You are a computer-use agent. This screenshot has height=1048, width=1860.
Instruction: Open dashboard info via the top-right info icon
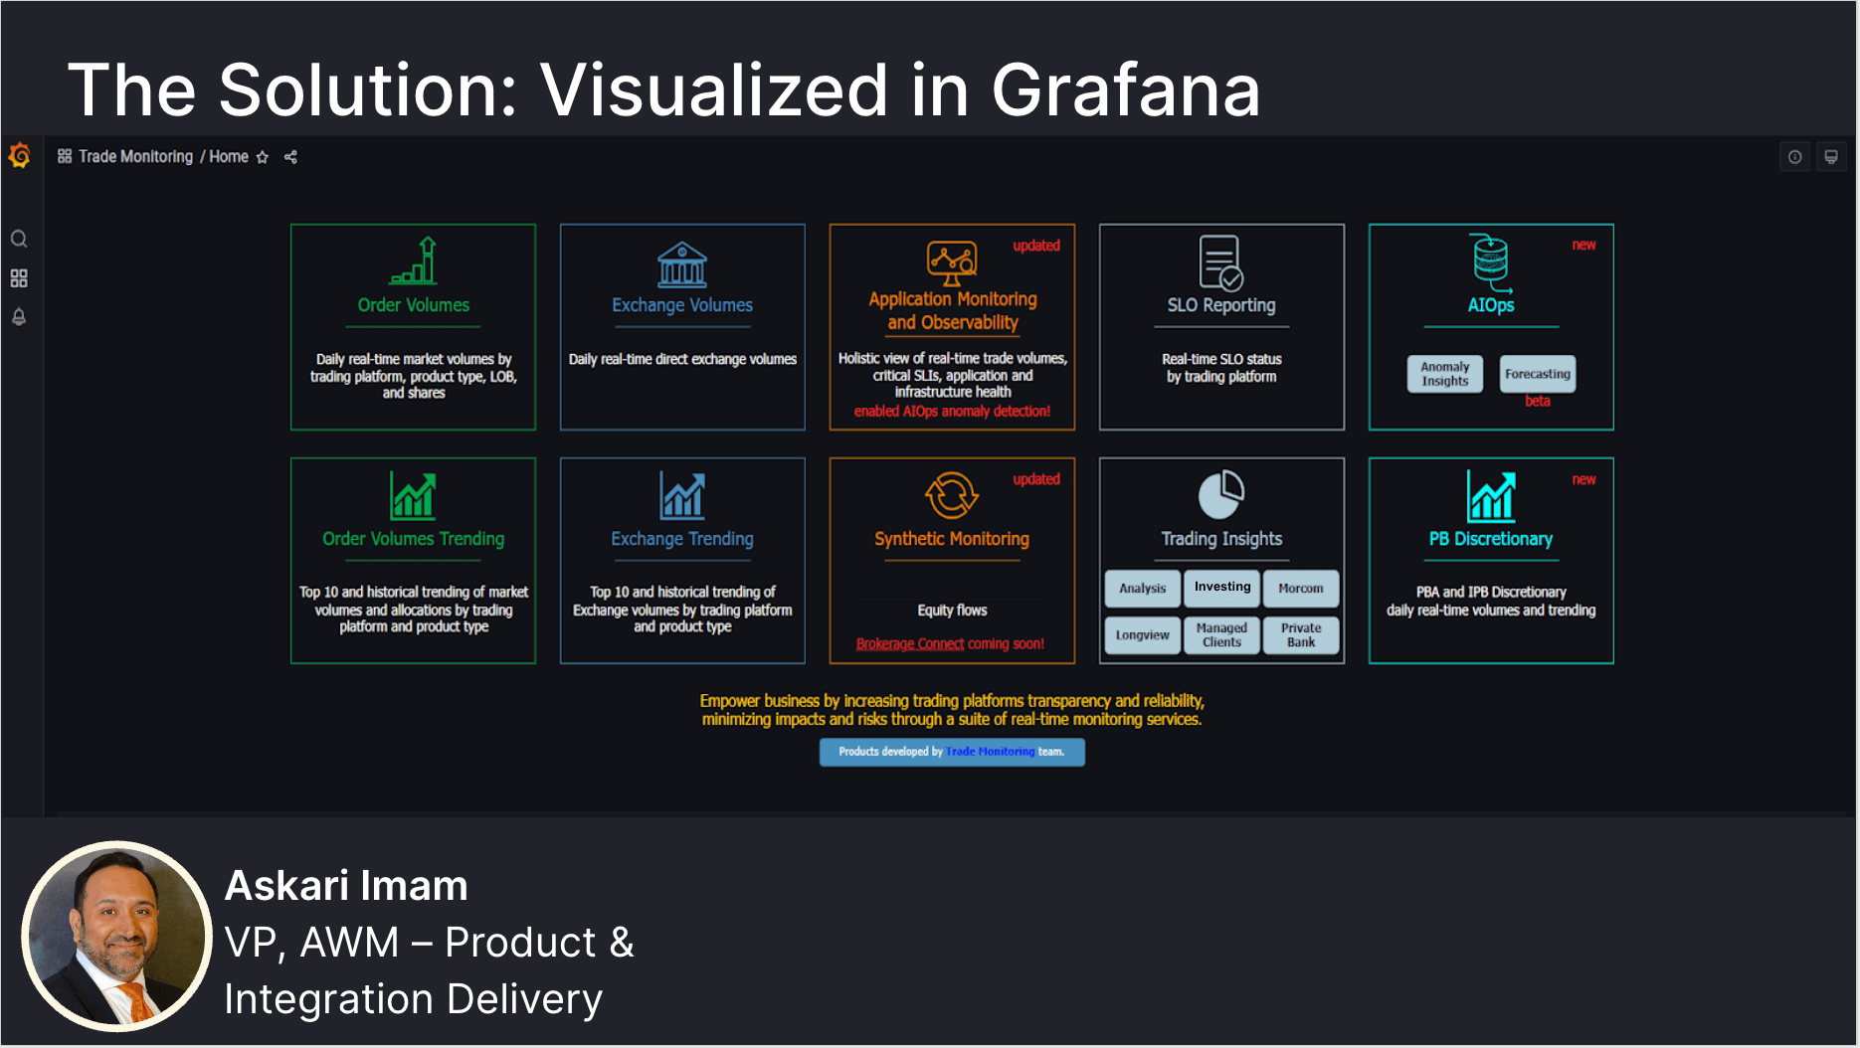[1794, 156]
